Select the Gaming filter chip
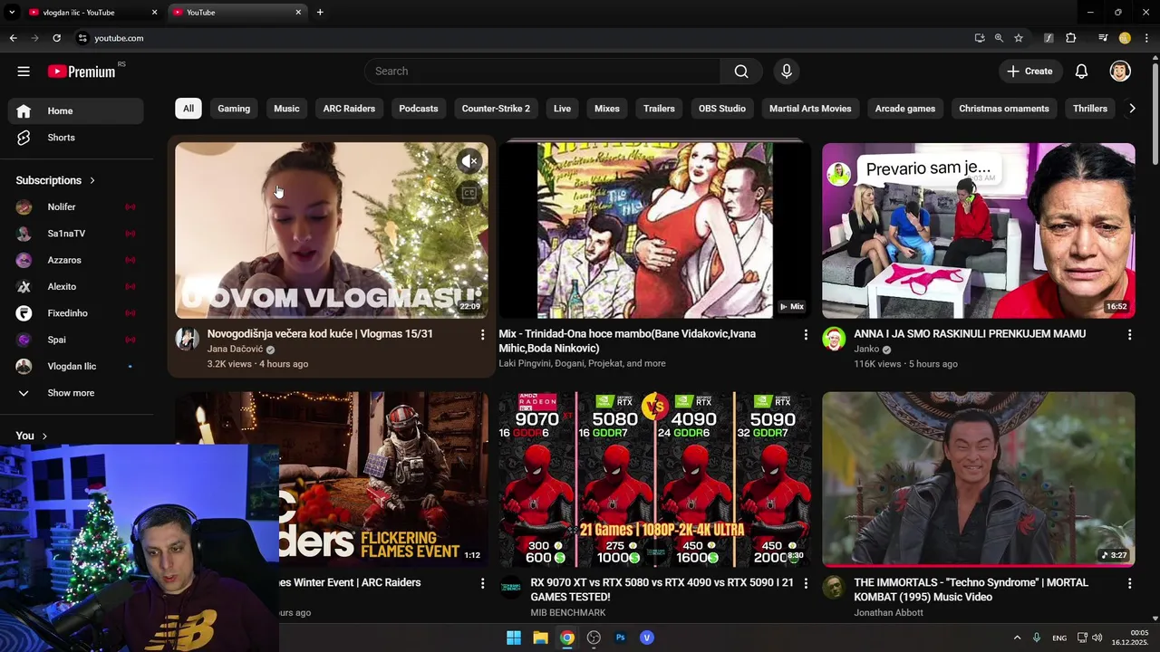 [x=234, y=109]
